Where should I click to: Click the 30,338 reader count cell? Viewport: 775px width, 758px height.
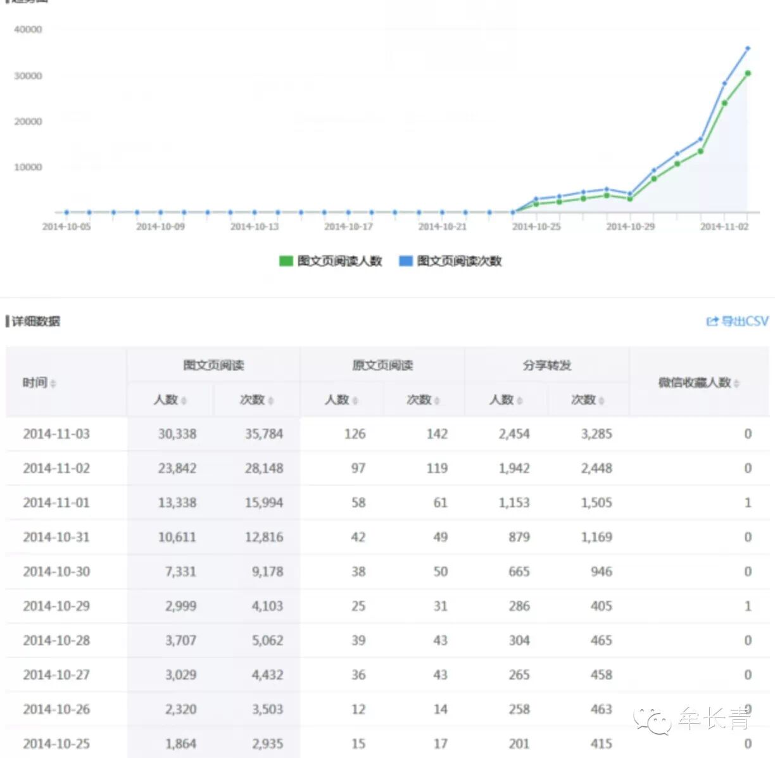tap(177, 434)
